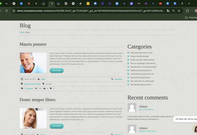Go to Home breadcrumb link
The width and height of the screenshot is (197, 135).
(x=22, y=32)
